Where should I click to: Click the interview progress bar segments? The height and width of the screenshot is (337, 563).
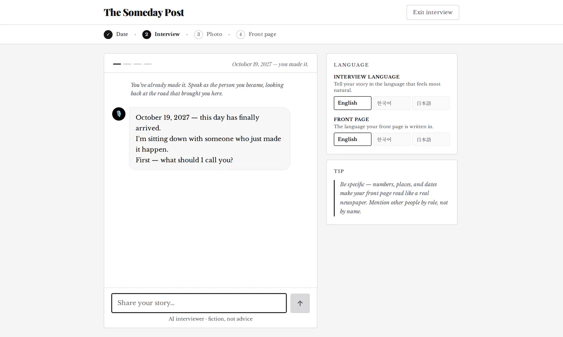point(132,64)
